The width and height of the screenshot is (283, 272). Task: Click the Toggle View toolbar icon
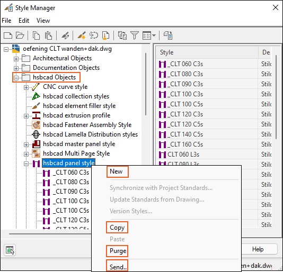coord(122,35)
